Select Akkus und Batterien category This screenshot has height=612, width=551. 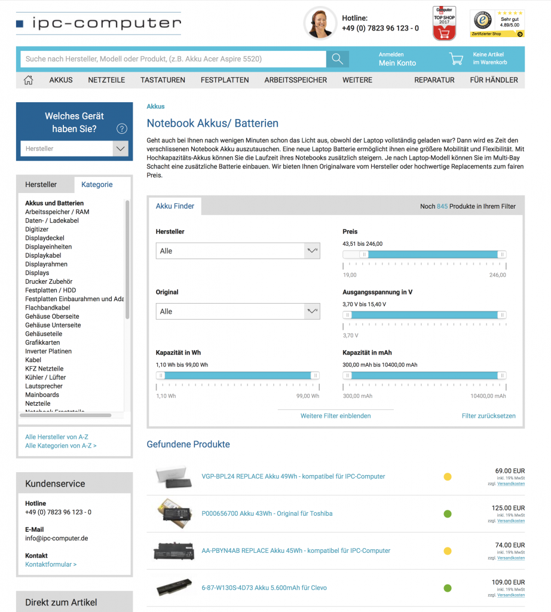tap(54, 203)
